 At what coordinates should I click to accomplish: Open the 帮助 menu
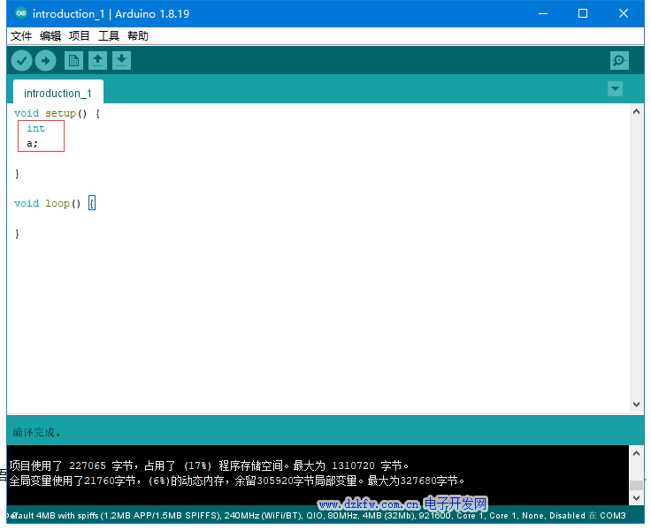click(x=138, y=36)
